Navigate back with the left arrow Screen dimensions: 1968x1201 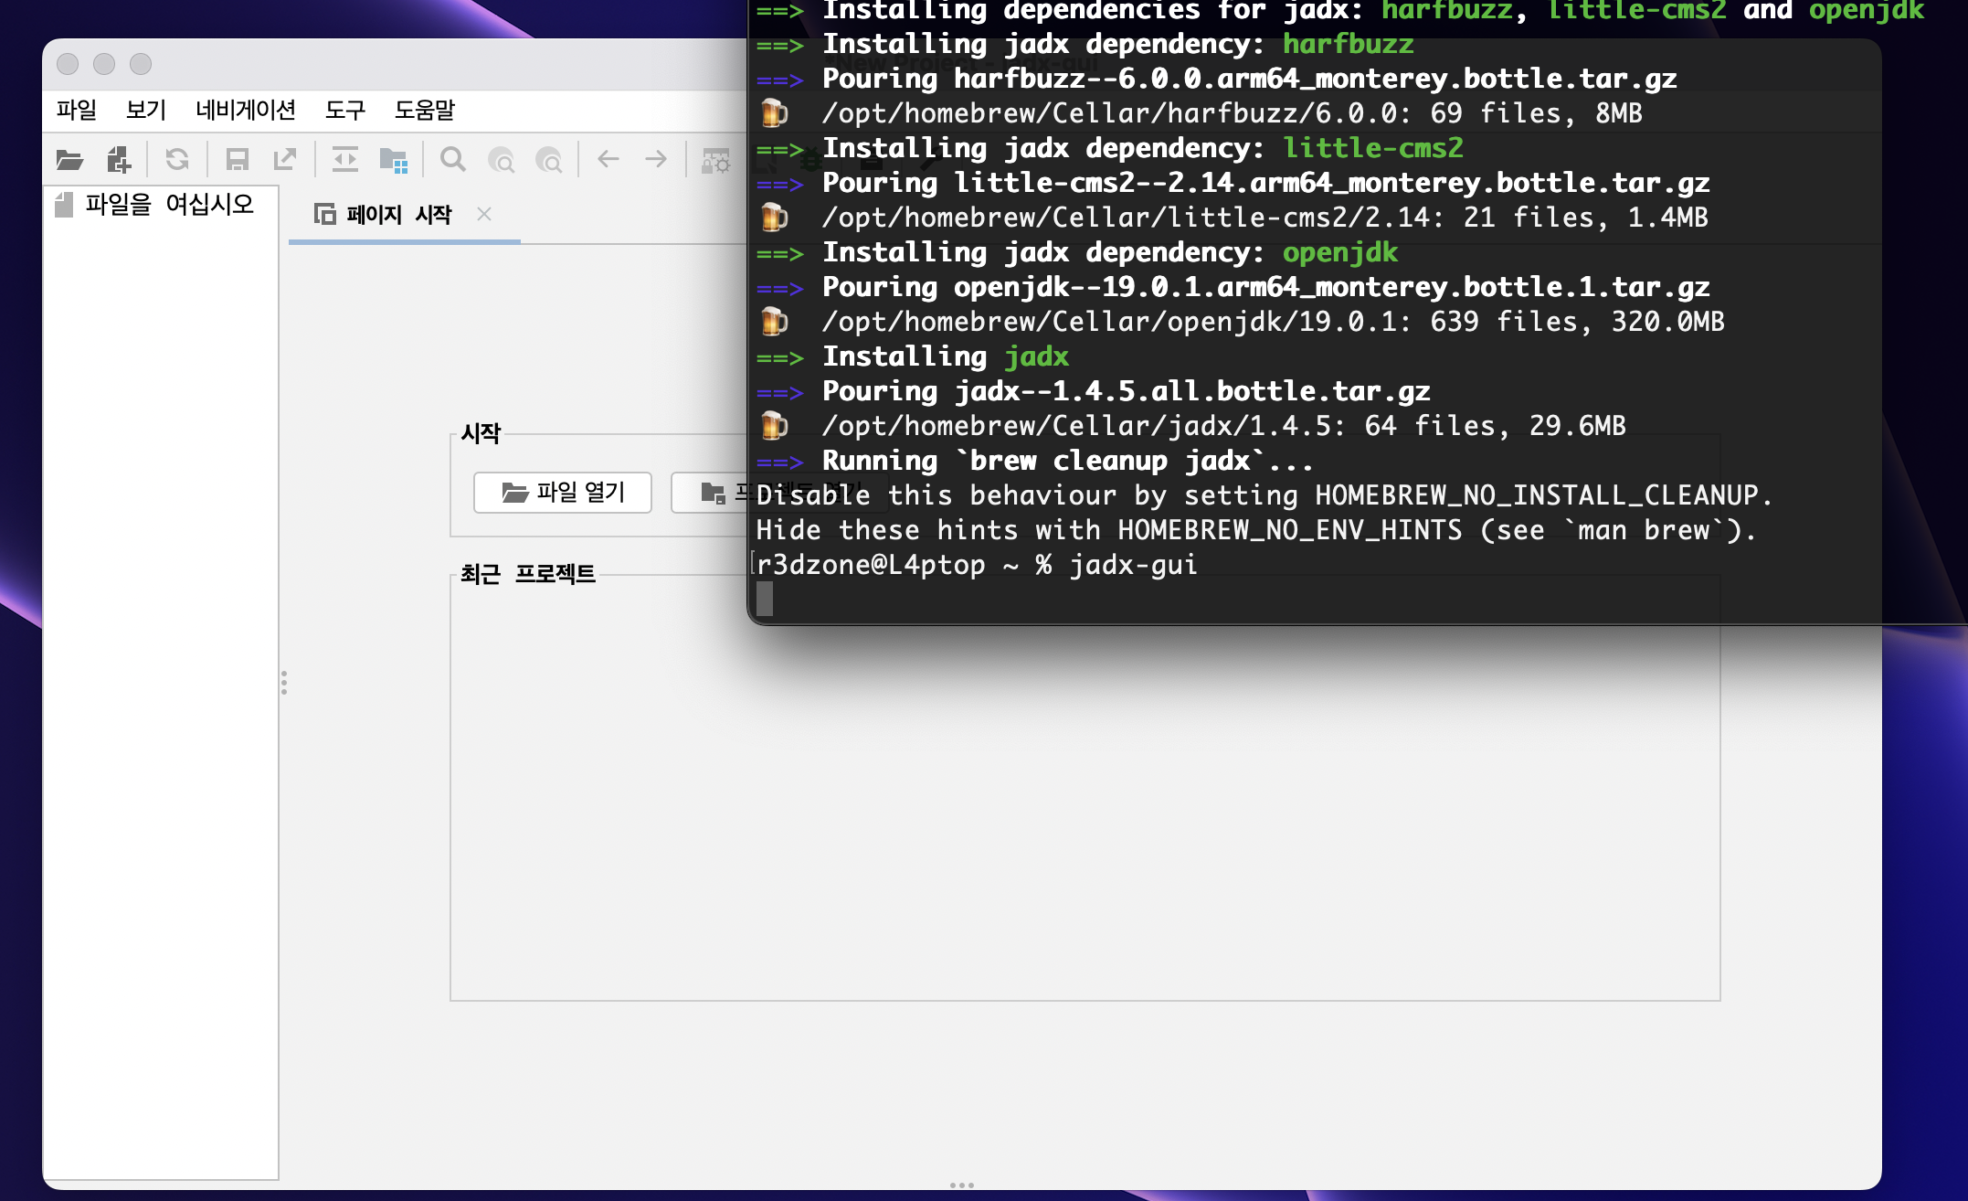pos(608,160)
